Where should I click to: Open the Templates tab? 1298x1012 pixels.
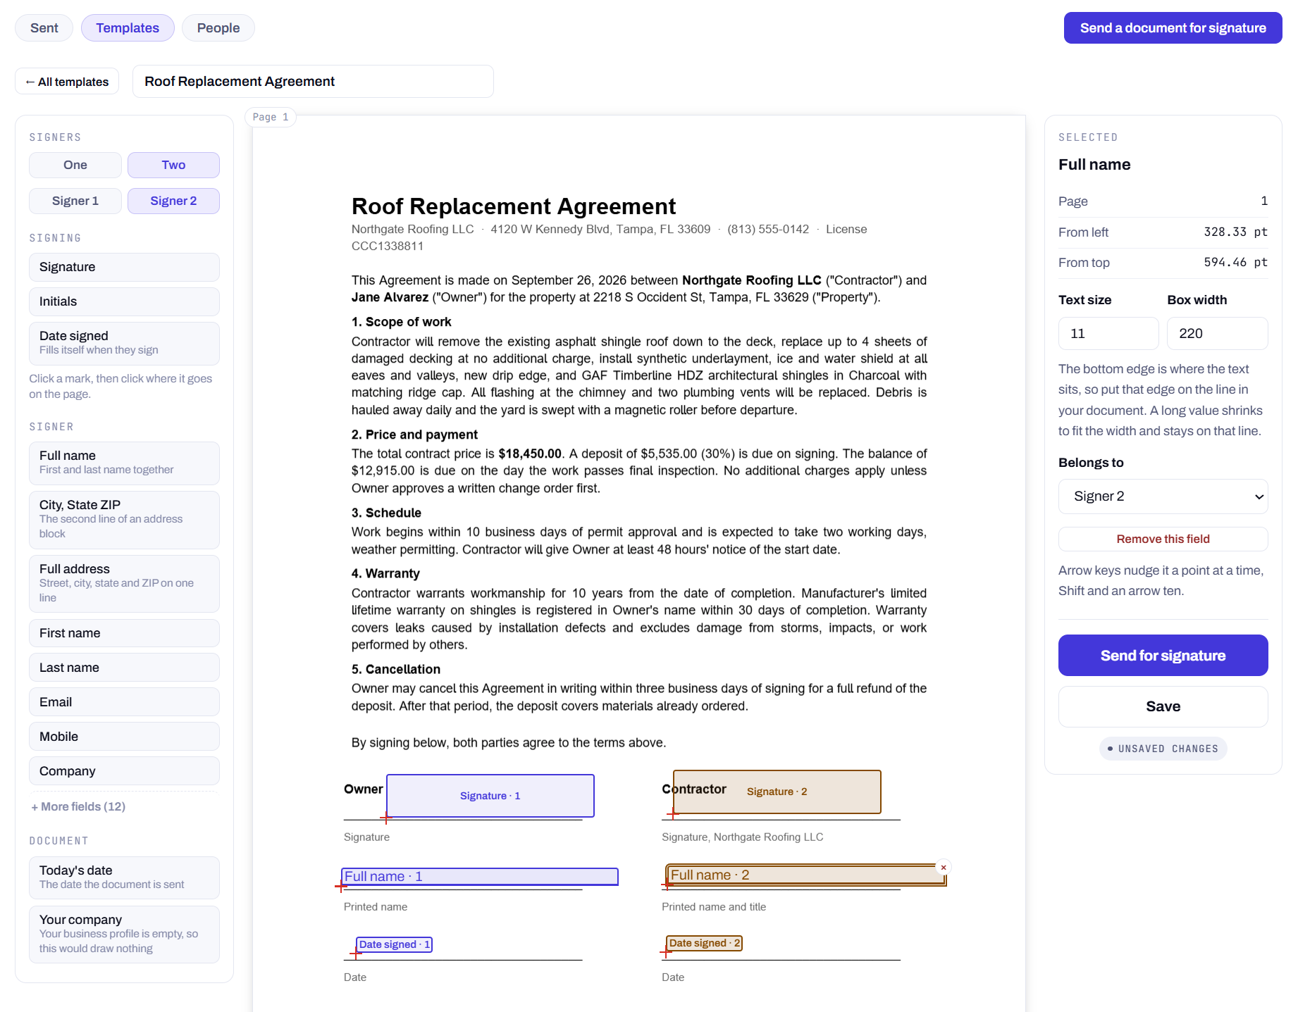pos(128,28)
